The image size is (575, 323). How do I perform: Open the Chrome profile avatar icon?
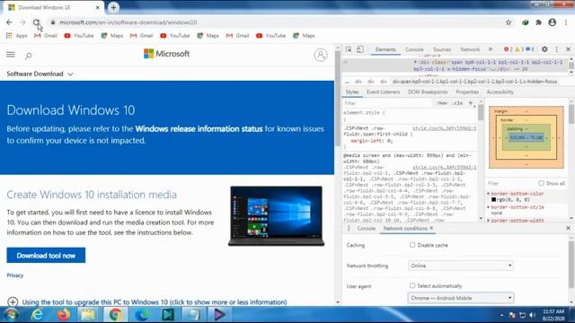[x=553, y=22]
